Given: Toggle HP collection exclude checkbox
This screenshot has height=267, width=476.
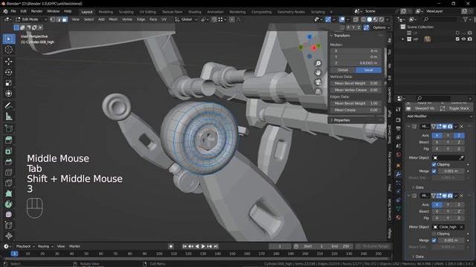Looking at the screenshot, I should tap(457, 39).
